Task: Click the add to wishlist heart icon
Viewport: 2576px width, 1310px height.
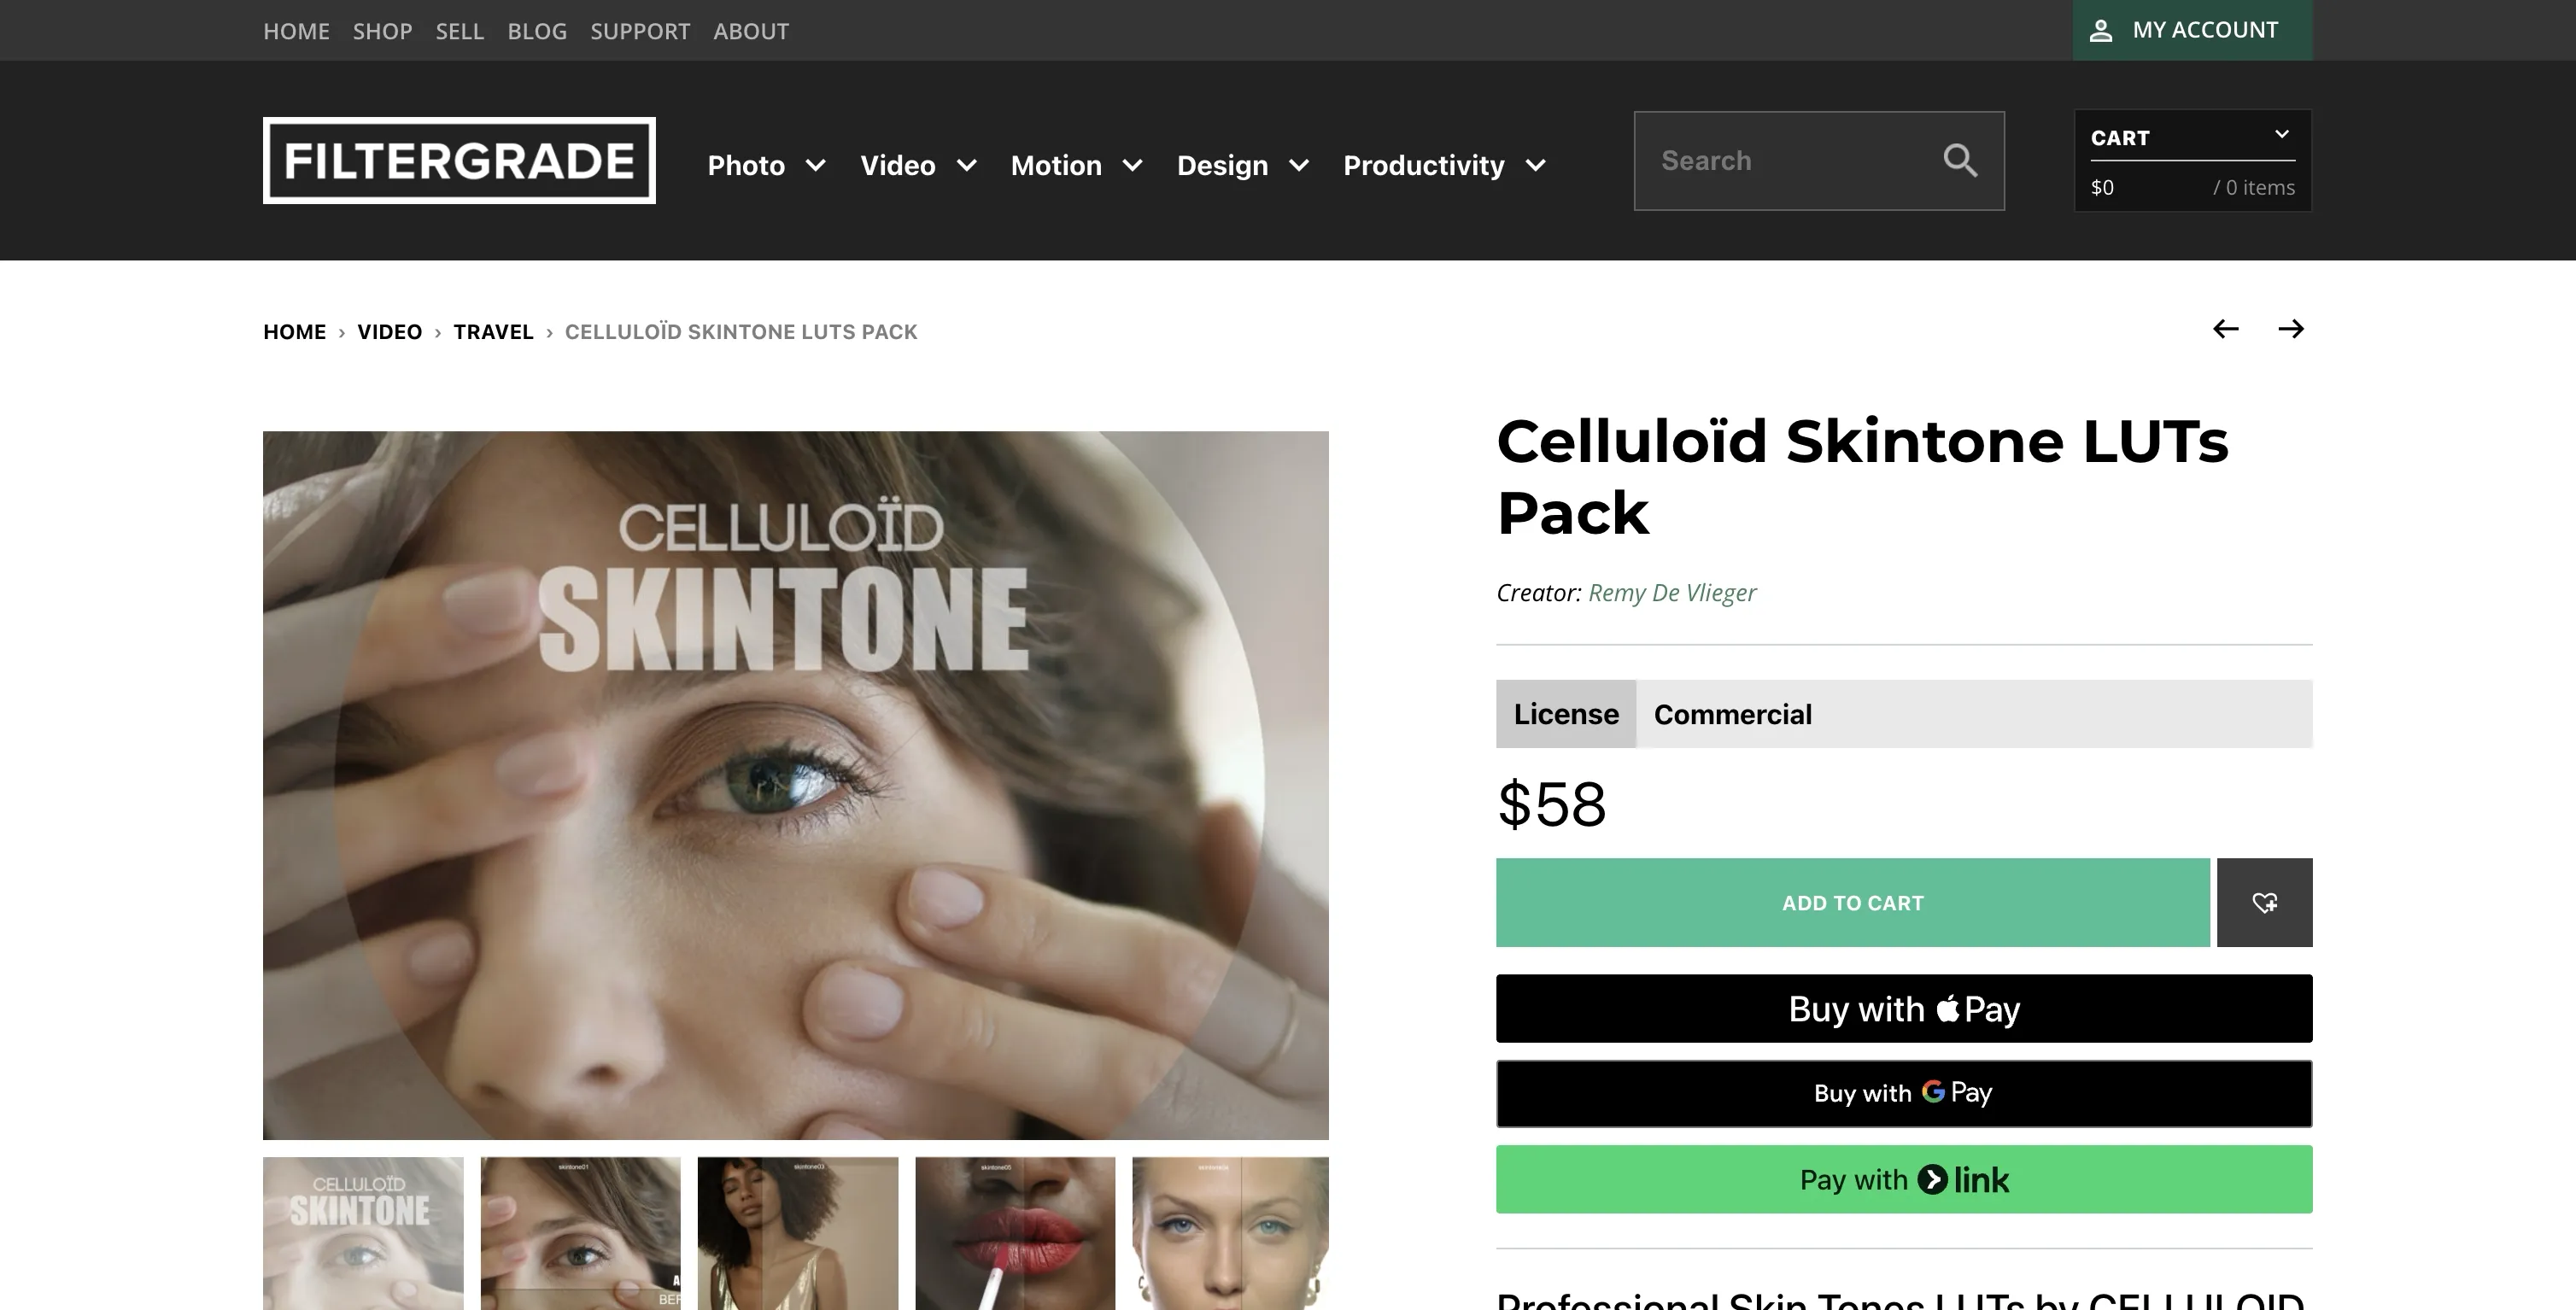Action: (2264, 903)
